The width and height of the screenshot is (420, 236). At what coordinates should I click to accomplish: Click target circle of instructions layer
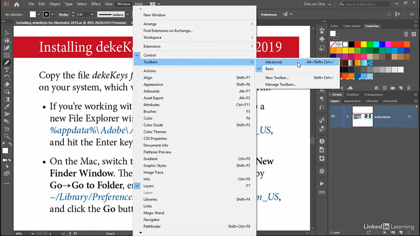click(x=409, y=117)
